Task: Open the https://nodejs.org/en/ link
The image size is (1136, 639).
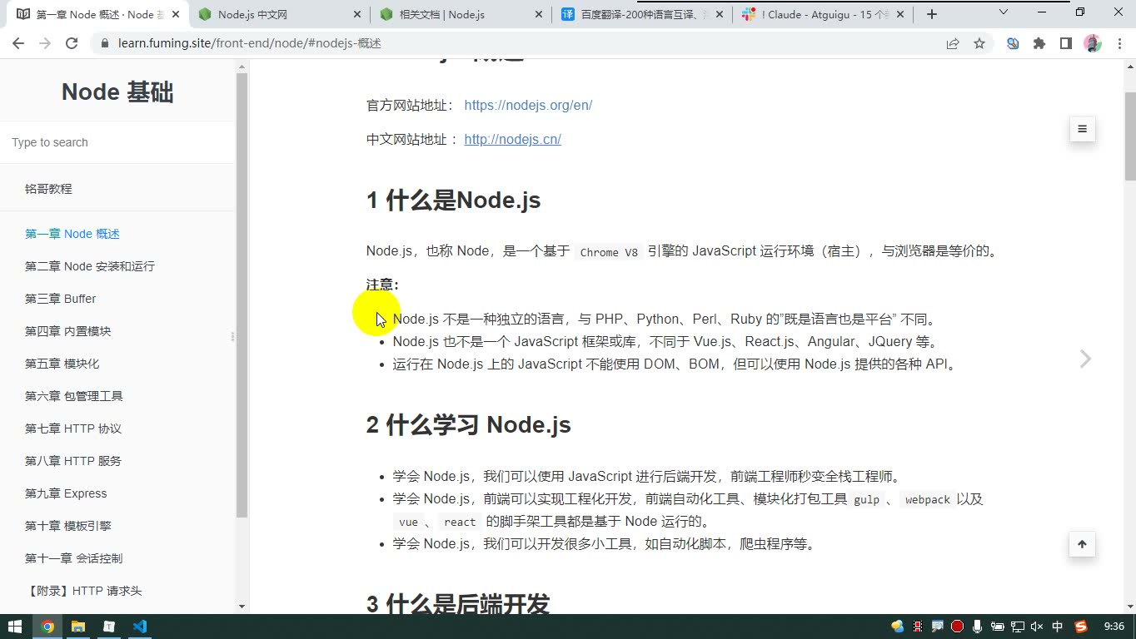Action: coord(528,105)
